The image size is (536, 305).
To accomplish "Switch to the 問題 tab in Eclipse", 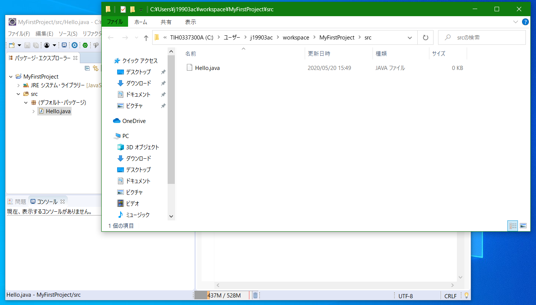I will pyautogui.click(x=17, y=202).
